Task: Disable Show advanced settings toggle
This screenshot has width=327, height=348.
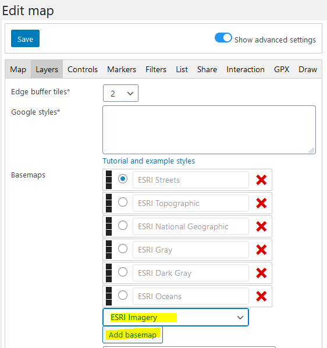Action: coord(223,38)
